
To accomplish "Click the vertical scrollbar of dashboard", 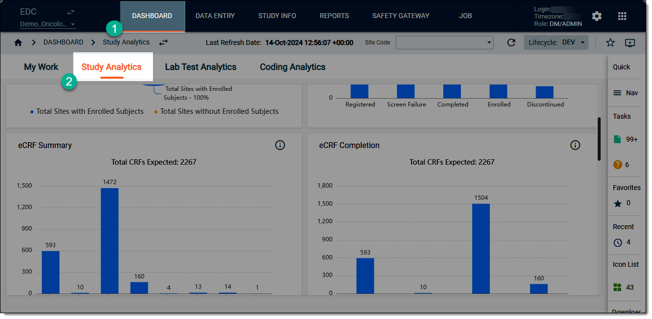I will tap(599, 139).
